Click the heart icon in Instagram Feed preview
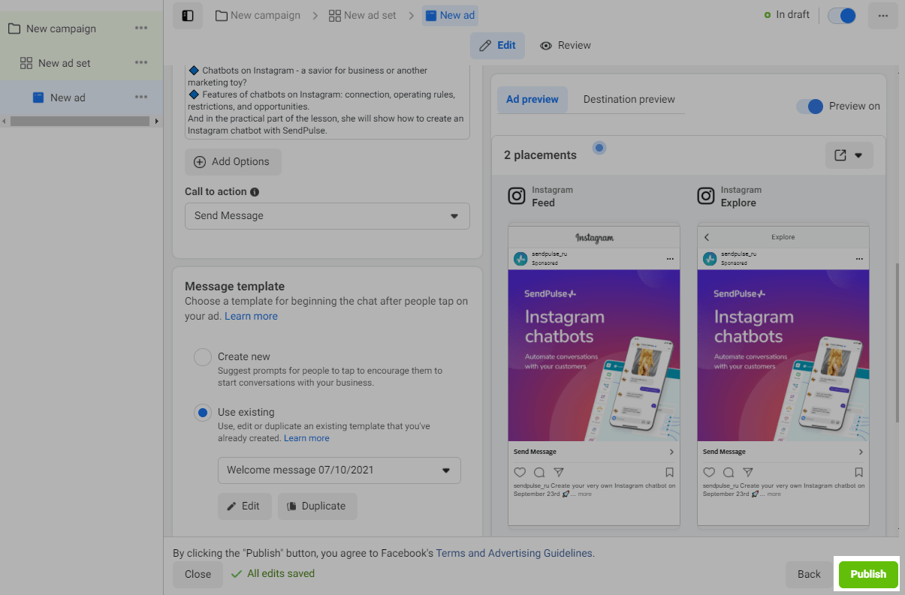The height and width of the screenshot is (595, 905). click(520, 473)
